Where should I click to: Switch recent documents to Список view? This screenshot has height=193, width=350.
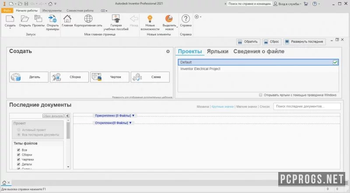pyautogui.click(x=265, y=106)
